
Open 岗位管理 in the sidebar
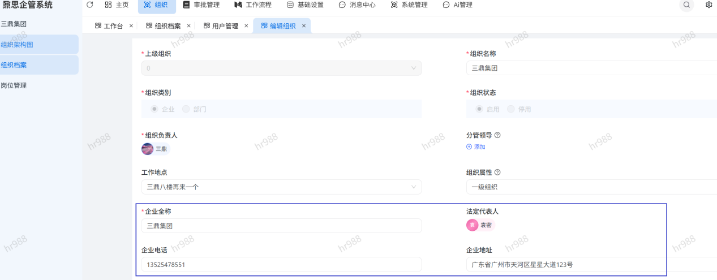(x=14, y=86)
